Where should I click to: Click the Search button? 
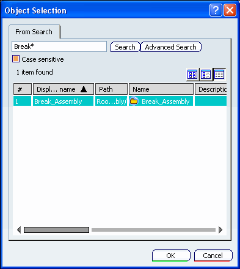125,47
